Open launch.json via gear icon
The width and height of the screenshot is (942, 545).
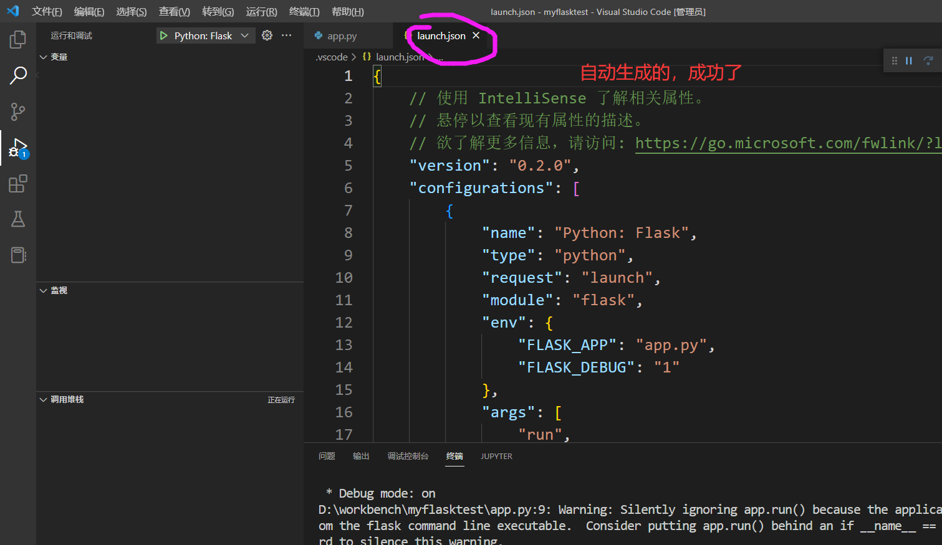point(267,36)
